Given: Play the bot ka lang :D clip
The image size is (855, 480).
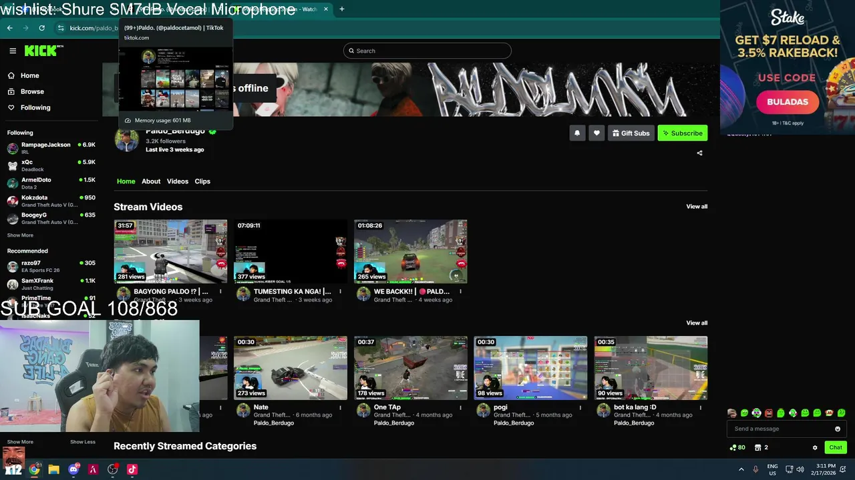Looking at the screenshot, I should (651, 368).
